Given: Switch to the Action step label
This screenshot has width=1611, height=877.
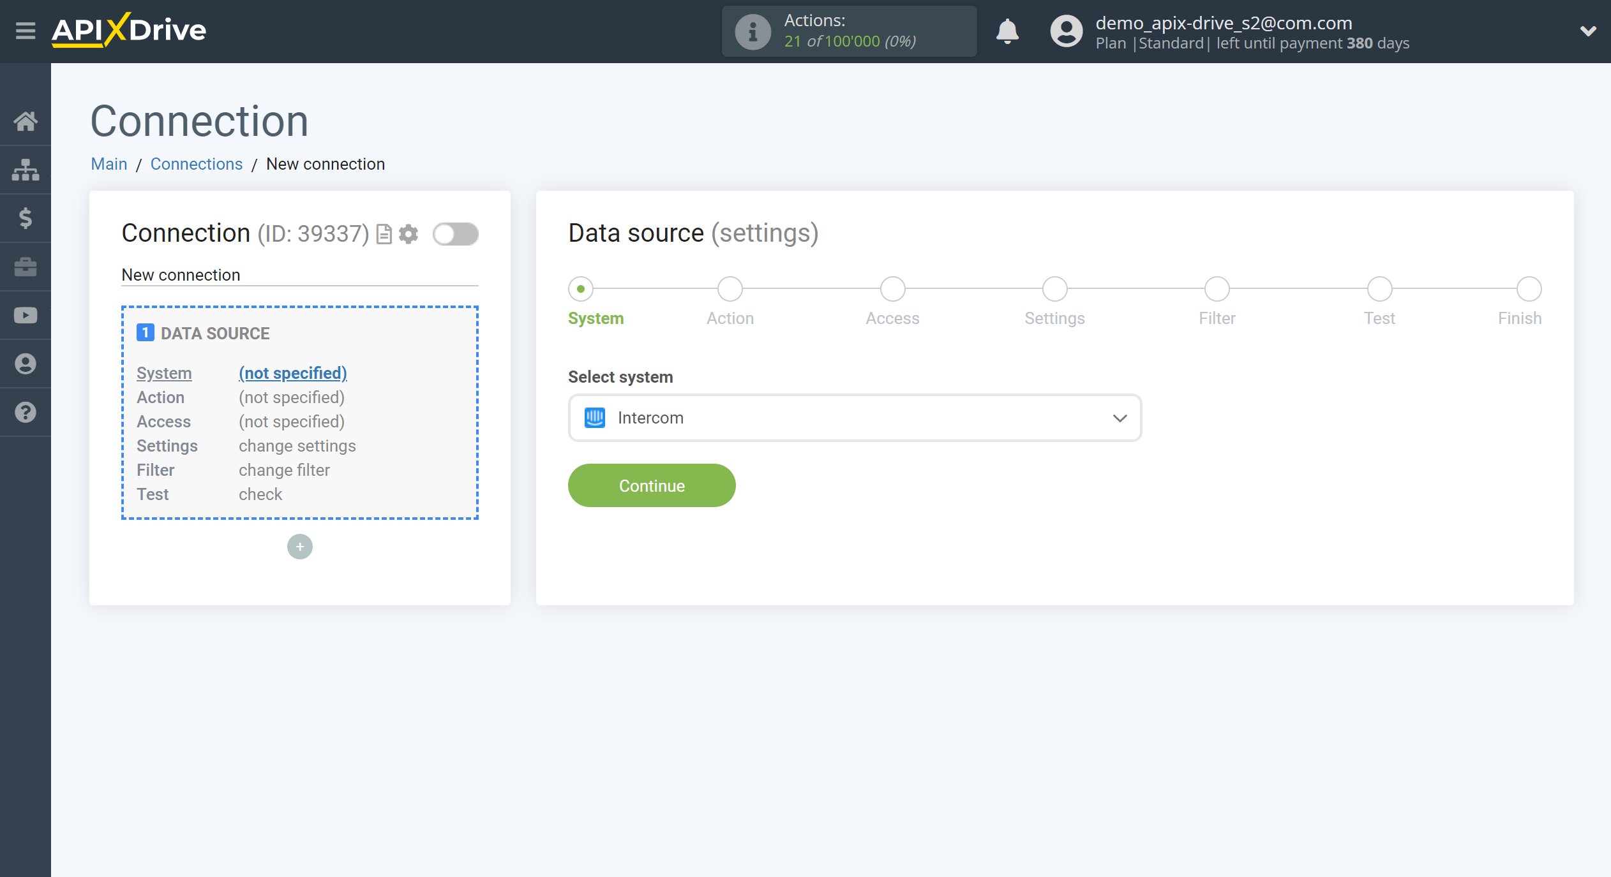Looking at the screenshot, I should [730, 318].
